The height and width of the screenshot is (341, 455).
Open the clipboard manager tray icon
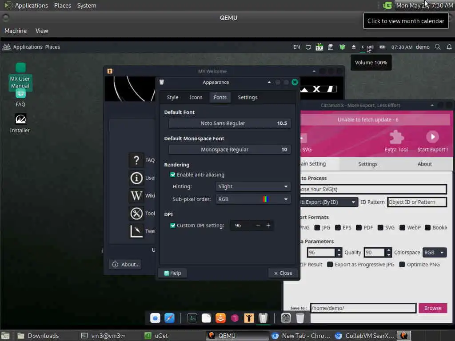pyautogui.click(x=331, y=47)
